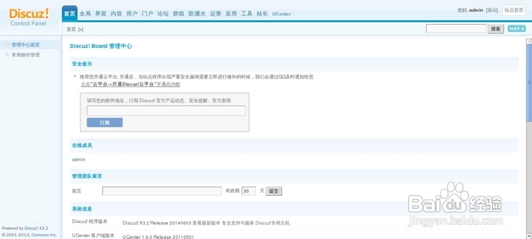Click the admin username at top right
This screenshot has height=239, width=532.
tap(476, 10)
